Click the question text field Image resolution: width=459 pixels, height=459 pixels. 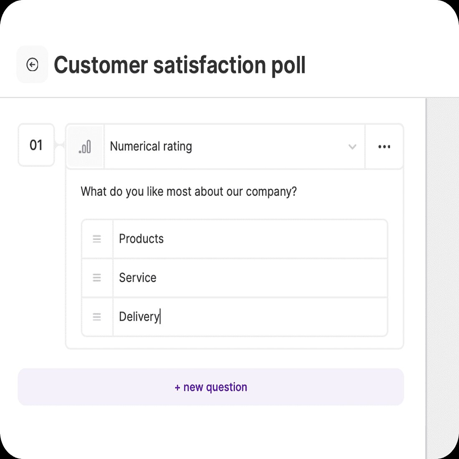tap(189, 192)
